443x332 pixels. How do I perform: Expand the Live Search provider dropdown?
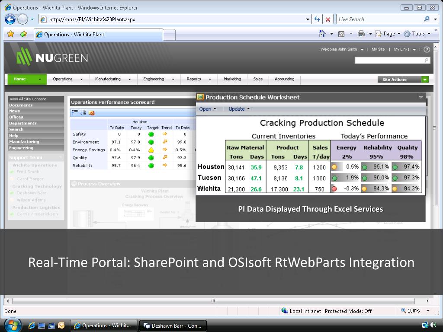coord(436,19)
